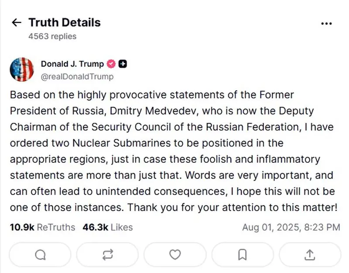The width and height of the screenshot is (349, 273).
Task: Open the three-dots more options menu
Action: 326,24
